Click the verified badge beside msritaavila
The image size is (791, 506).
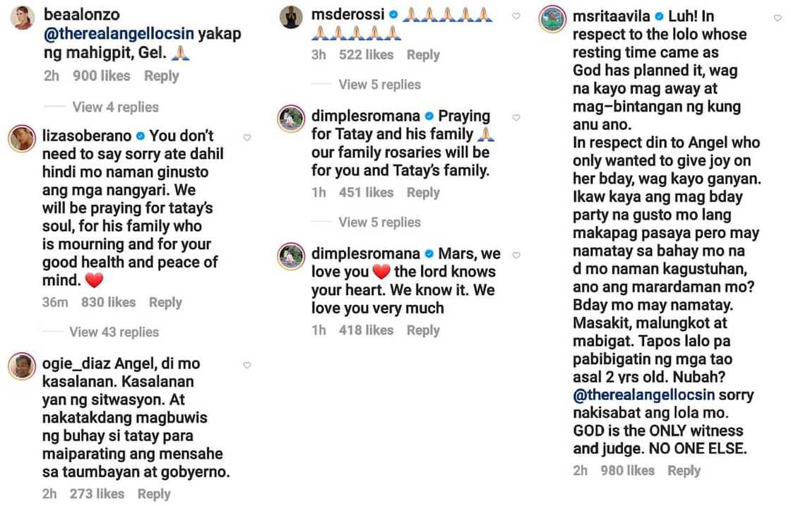click(659, 16)
